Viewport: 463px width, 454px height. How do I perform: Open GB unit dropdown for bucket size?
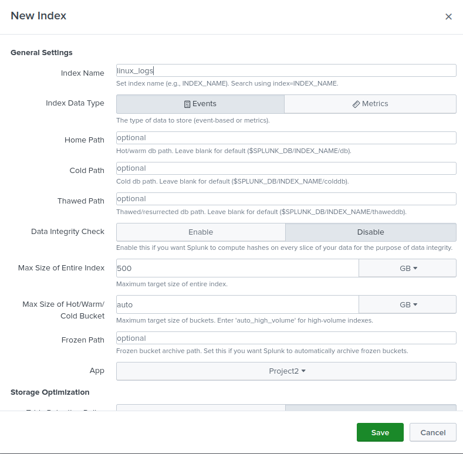point(407,304)
